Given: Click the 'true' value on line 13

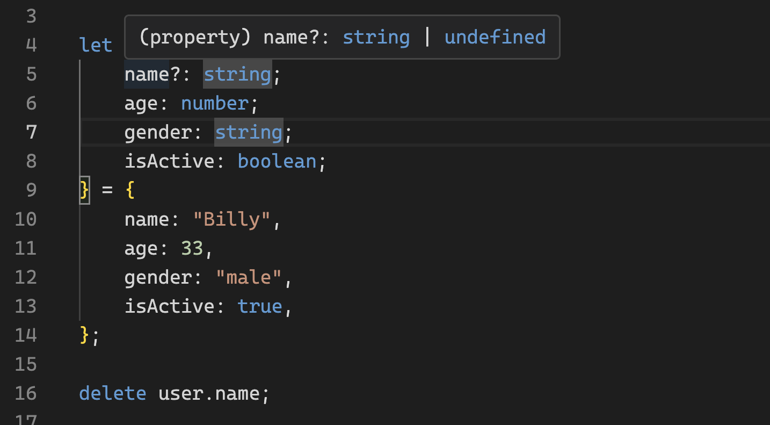Looking at the screenshot, I should (260, 306).
